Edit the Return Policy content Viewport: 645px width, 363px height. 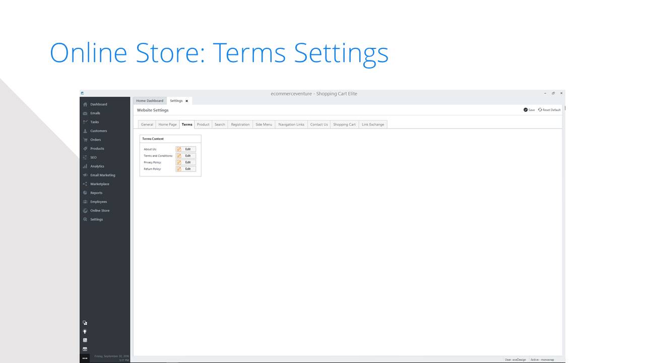(x=186, y=169)
